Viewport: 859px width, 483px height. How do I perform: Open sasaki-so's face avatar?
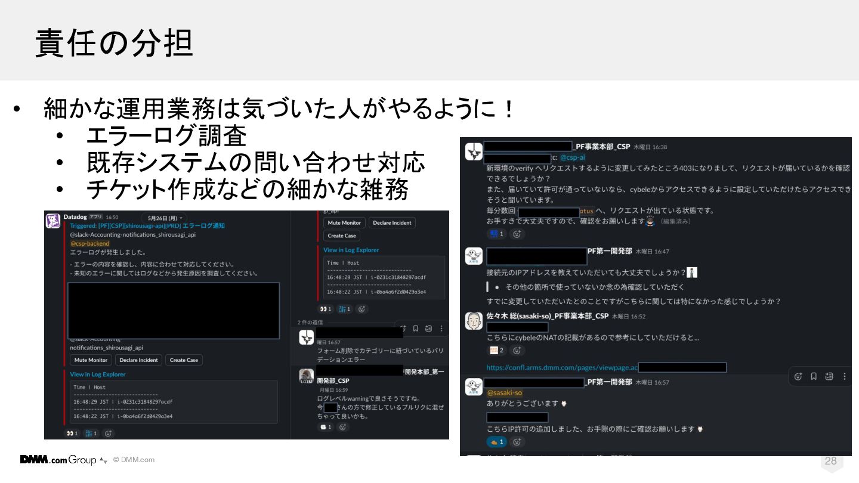[474, 321]
